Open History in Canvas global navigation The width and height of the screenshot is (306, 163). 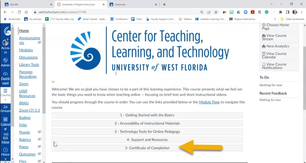6,154
